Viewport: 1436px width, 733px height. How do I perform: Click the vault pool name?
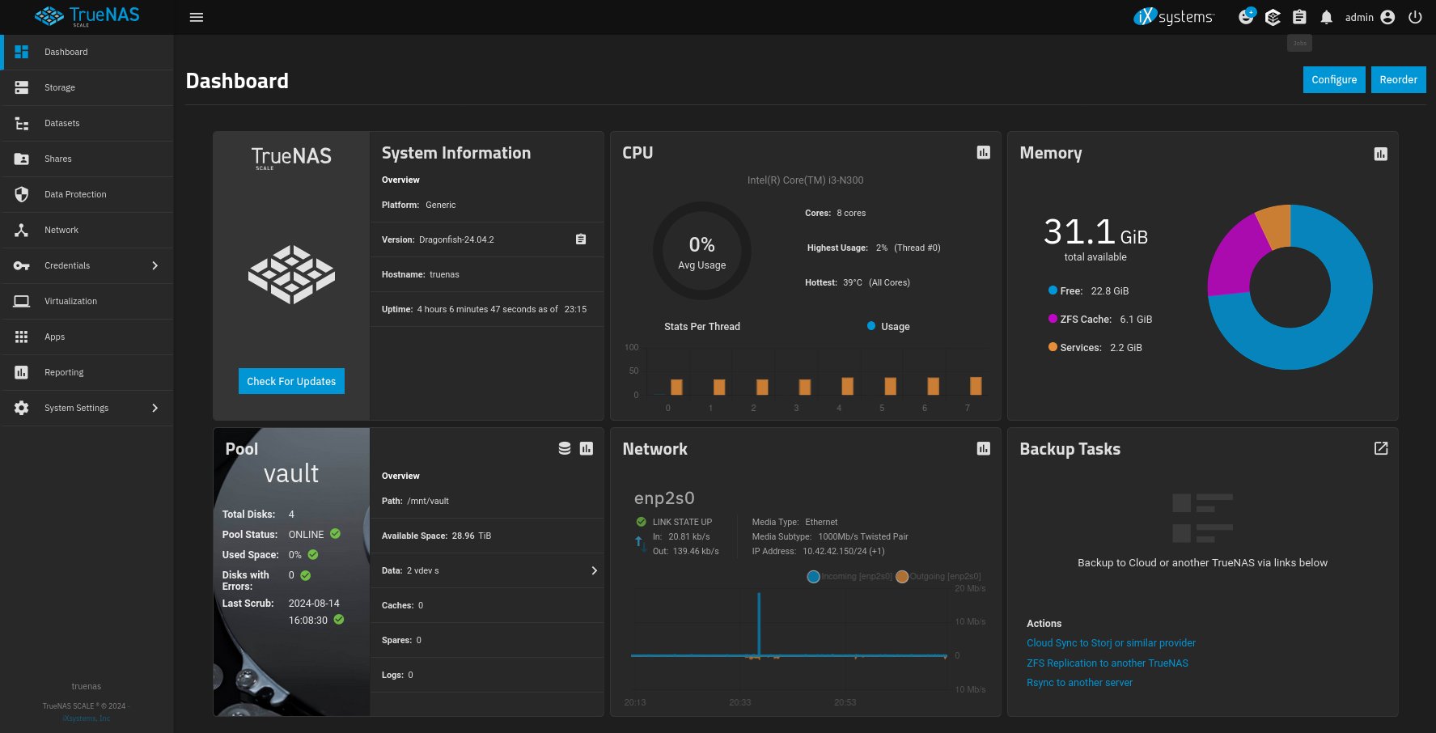(291, 473)
